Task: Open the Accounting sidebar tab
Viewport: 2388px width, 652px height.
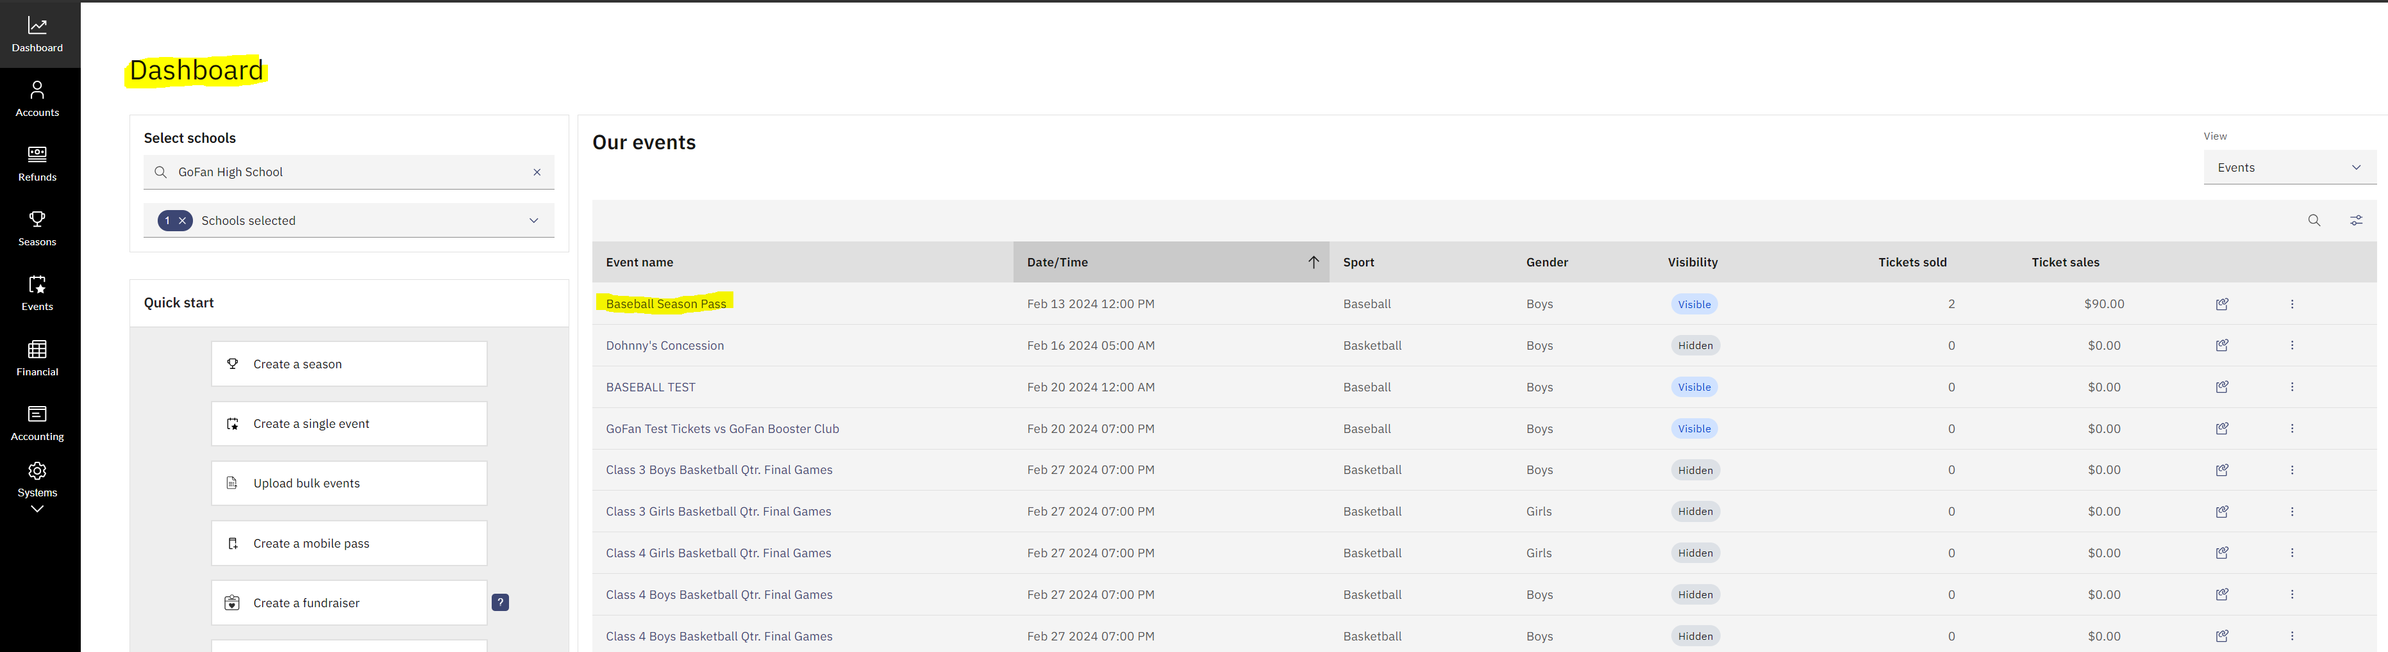Action: click(37, 422)
